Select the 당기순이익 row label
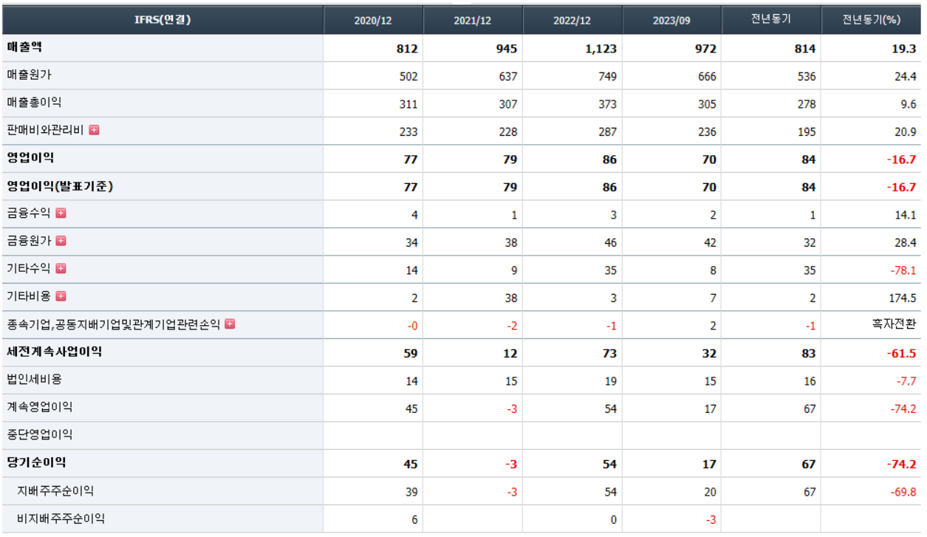 pyautogui.click(x=36, y=462)
